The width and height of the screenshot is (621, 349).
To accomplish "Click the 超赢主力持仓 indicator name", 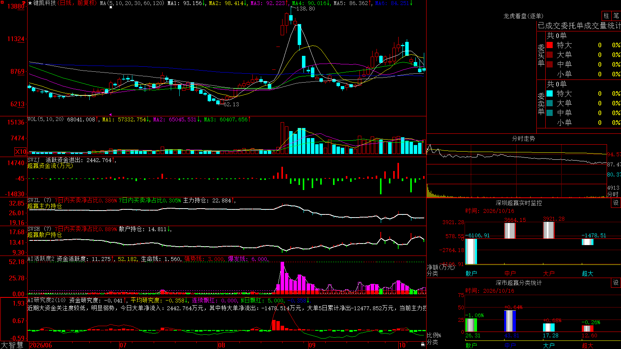I will [45, 206].
